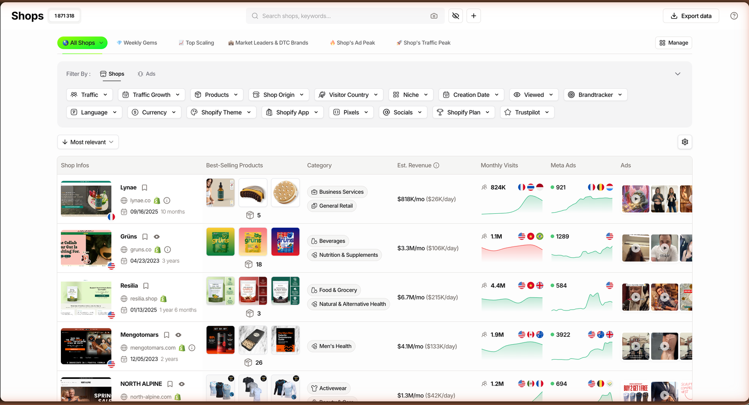
Task: Open the Trustpilot filter dropdown
Action: (527, 112)
